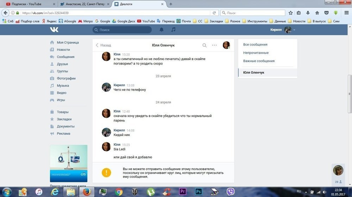Reload the page with refresh icon

(214, 13)
